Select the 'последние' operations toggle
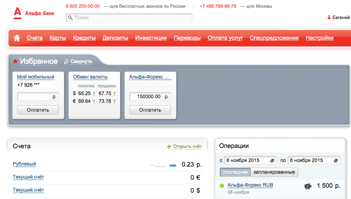Viewport: 351px width, 199px height. (x=235, y=172)
